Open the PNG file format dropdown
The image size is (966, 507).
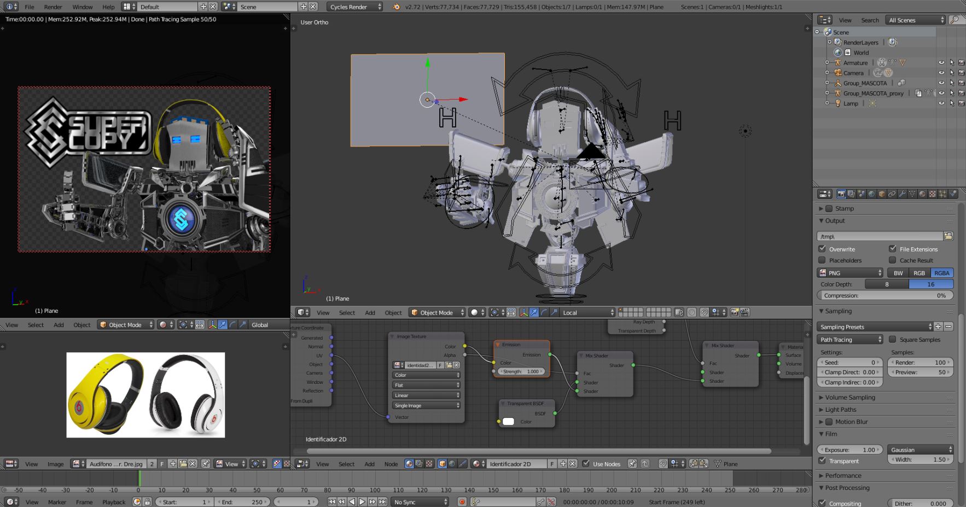pyautogui.click(x=850, y=273)
